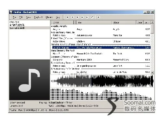Open the Help menu

click(58, 17)
